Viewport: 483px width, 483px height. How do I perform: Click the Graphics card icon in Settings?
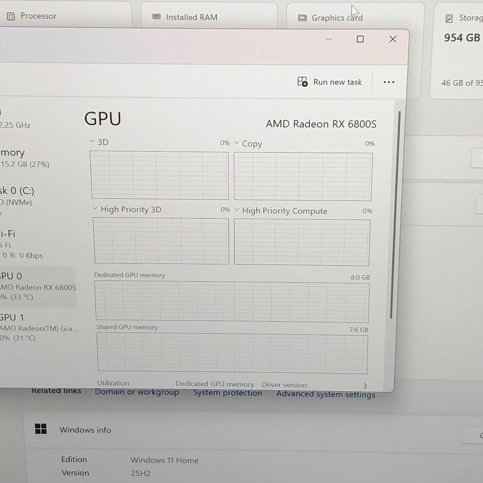302,18
